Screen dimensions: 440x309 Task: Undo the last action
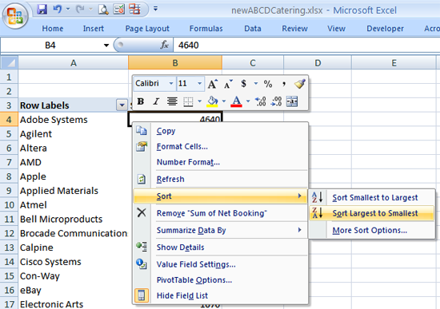coord(58,10)
